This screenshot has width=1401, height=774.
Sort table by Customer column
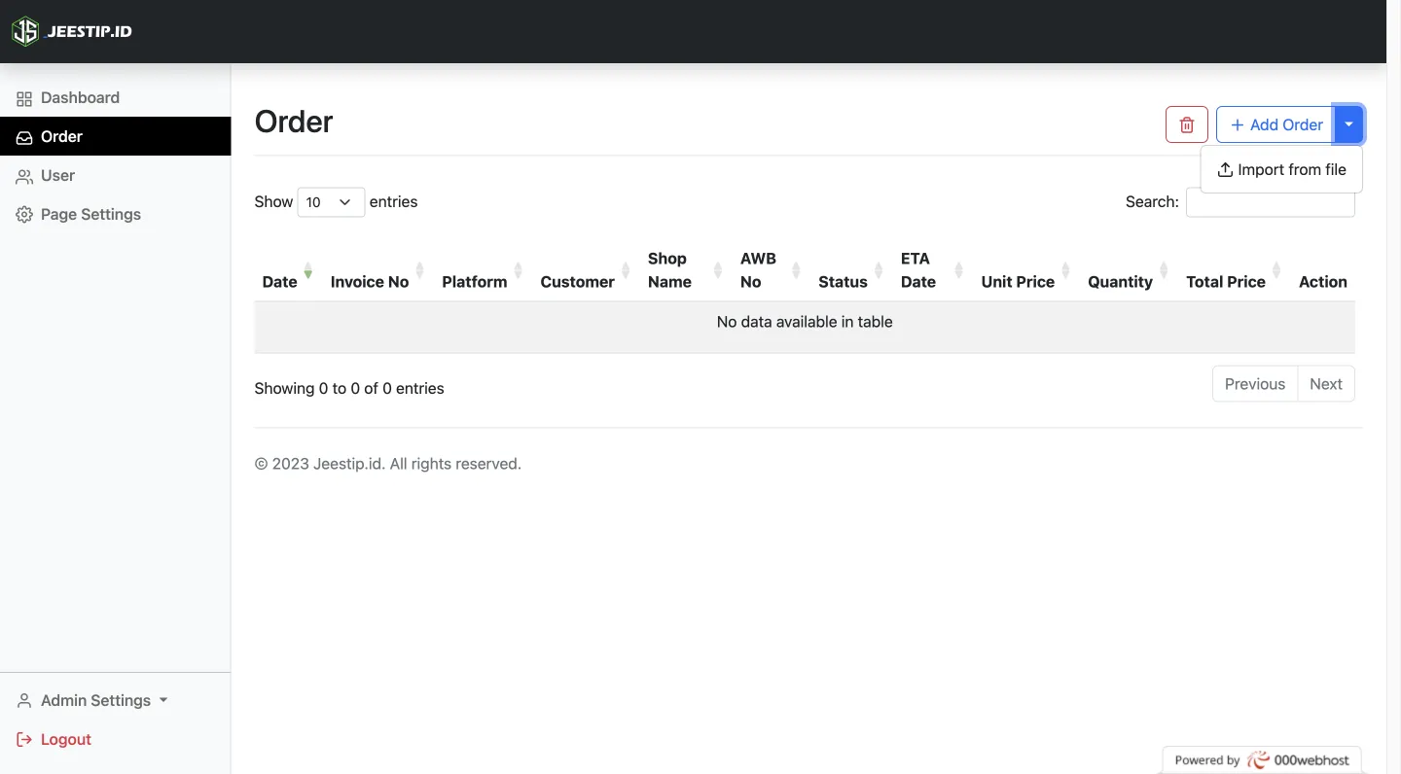coord(587,270)
